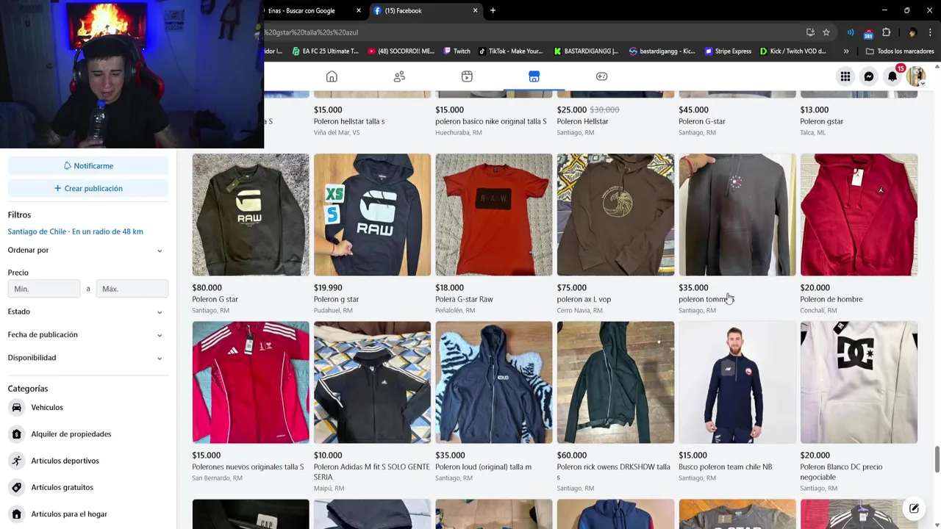The height and width of the screenshot is (529, 941).
Task: Click Crear publicación button
Action: pyautogui.click(x=88, y=189)
